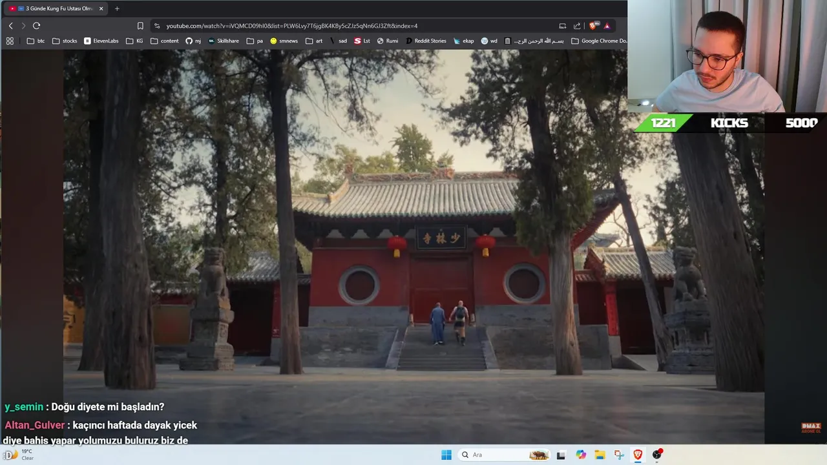The width and height of the screenshot is (827, 465).
Task: Click the browser forward arrow
Action: coord(23,26)
